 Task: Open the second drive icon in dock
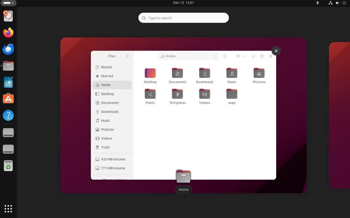point(8,149)
